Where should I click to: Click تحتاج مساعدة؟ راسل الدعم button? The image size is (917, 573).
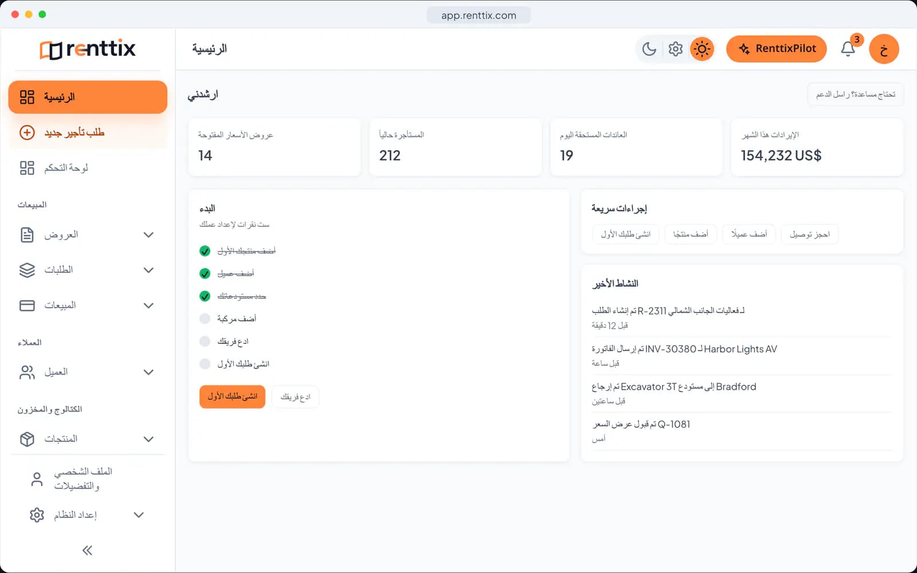point(856,95)
